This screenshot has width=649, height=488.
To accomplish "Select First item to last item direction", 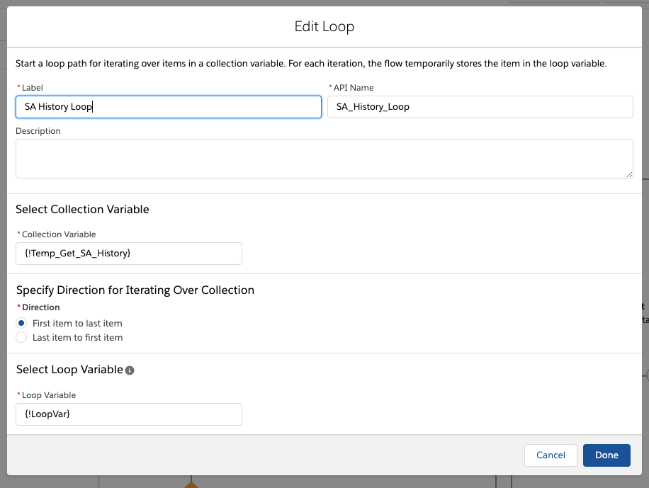I will pos(21,323).
